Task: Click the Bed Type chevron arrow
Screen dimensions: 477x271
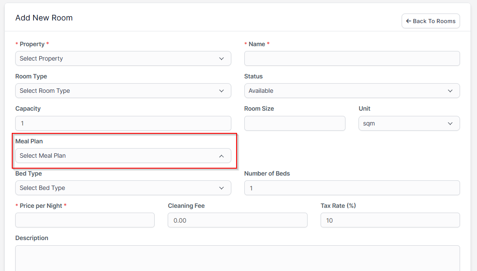Action: point(221,188)
